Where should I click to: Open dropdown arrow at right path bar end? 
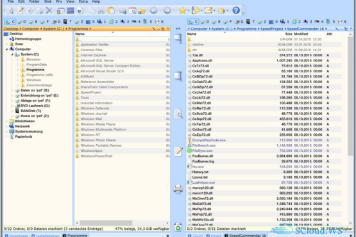coord(351,29)
